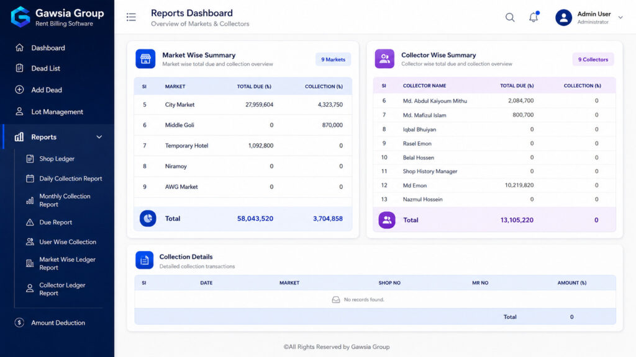
Task: Open Lot Management menu item
Action: [57, 112]
